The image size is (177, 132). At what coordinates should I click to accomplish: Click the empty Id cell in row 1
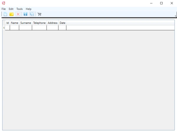[x=8, y=28]
